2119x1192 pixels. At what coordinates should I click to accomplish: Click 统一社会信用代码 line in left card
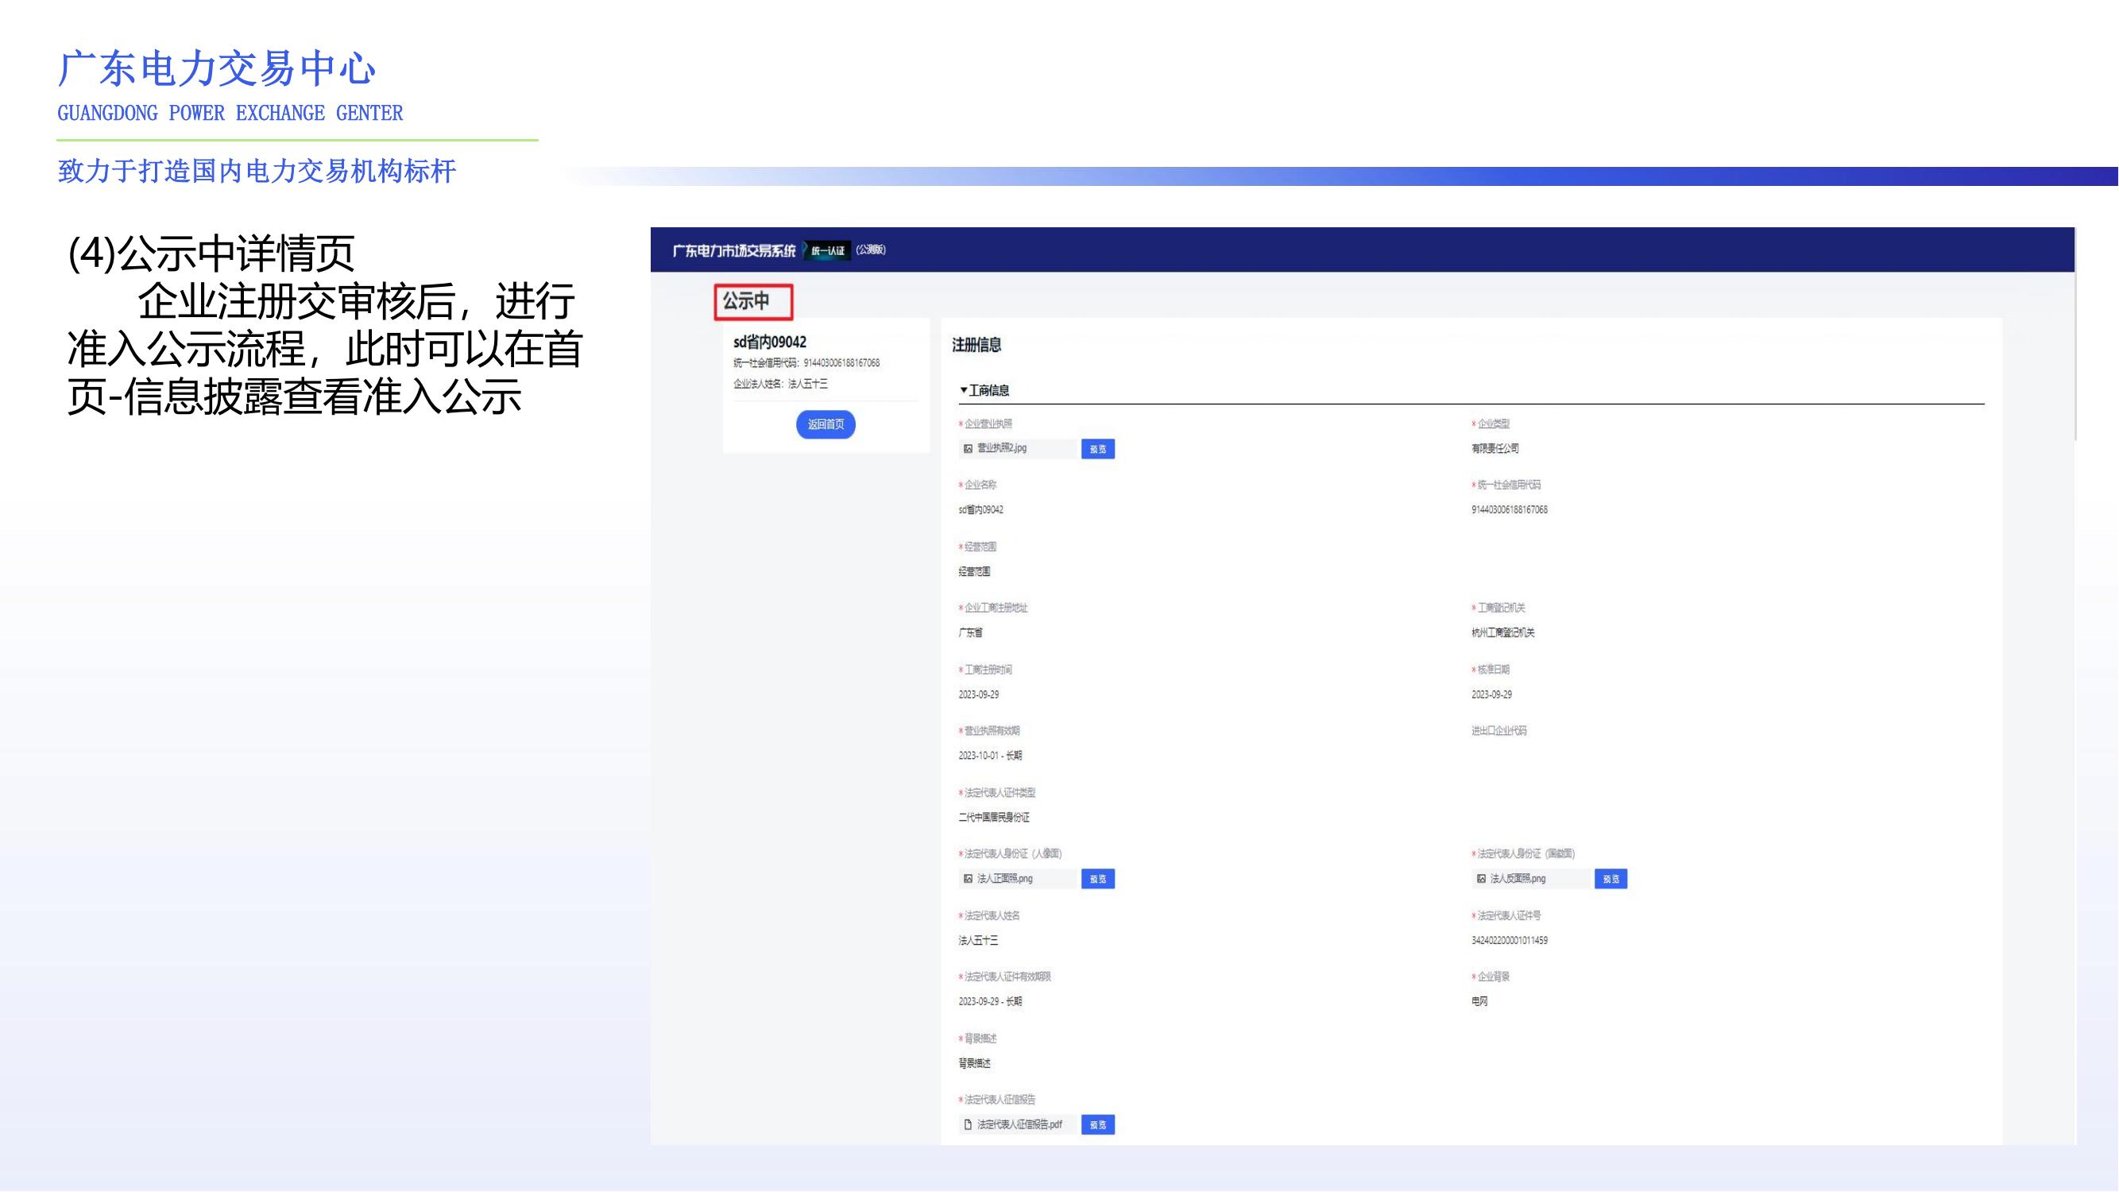pyautogui.click(x=806, y=363)
